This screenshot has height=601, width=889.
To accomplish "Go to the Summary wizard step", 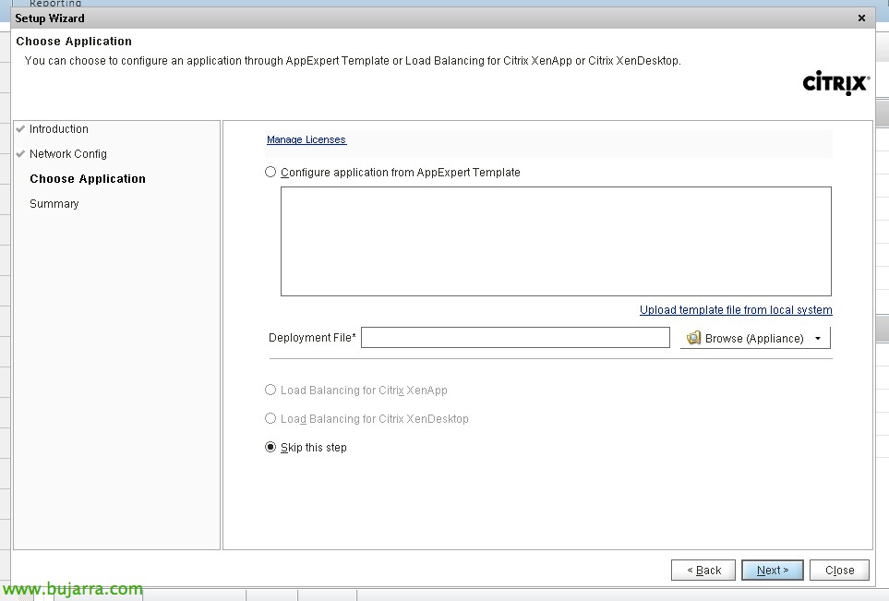I will click(54, 203).
